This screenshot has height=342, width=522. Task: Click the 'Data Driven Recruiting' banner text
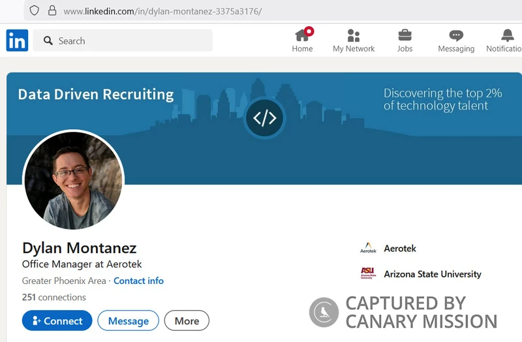pos(96,95)
